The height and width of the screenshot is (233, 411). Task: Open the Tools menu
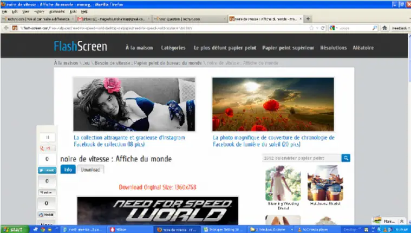(x=73, y=11)
